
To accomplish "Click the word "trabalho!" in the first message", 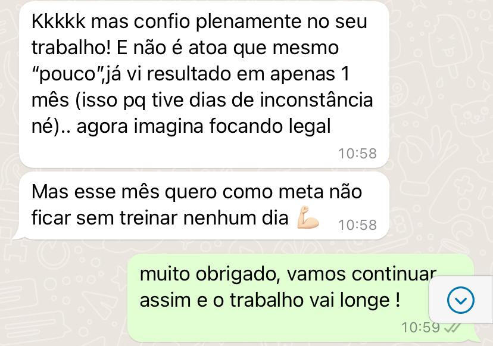I will coord(71,48).
